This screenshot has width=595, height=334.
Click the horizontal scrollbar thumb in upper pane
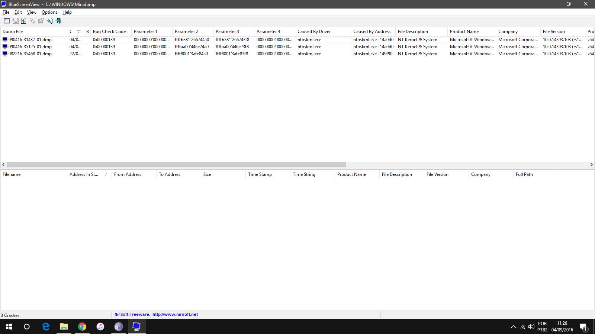pyautogui.click(x=176, y=164)
